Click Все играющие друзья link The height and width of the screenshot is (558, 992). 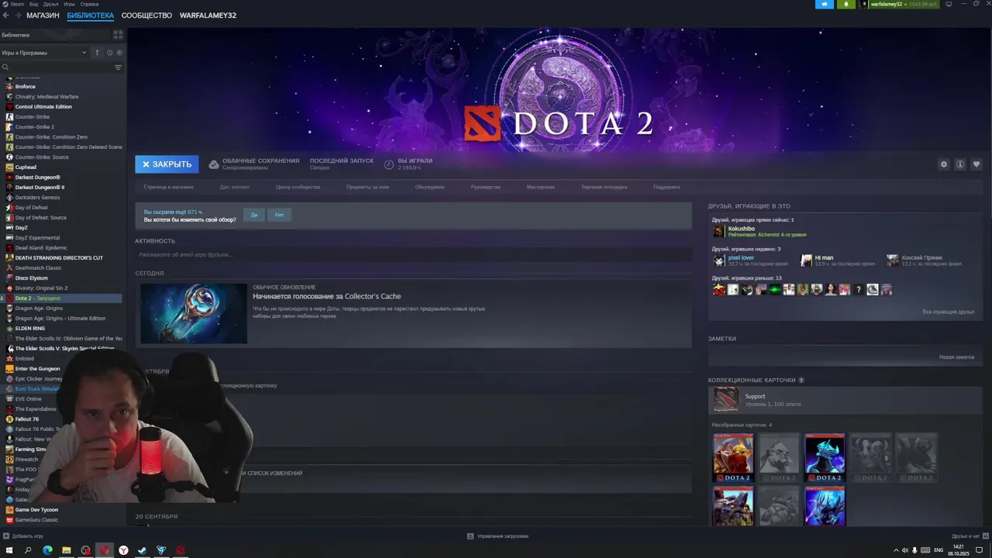(949, 312)
